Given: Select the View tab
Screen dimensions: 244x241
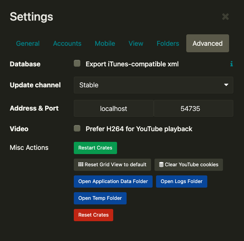Looking at the screenshot, I should click(136, 43).
